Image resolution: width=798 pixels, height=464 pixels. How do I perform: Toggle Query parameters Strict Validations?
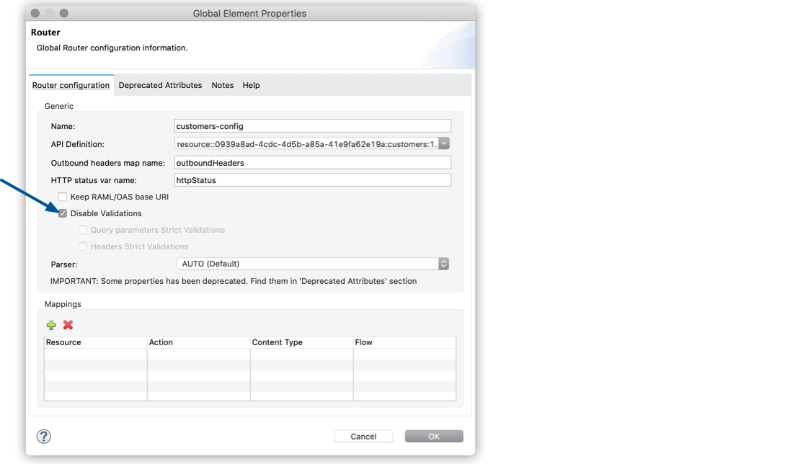pos(82,229)
